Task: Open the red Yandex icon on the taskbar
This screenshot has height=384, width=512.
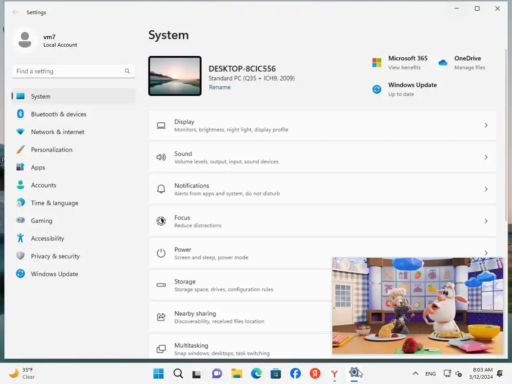Action: pyautogui.click(x=315, y=373)
